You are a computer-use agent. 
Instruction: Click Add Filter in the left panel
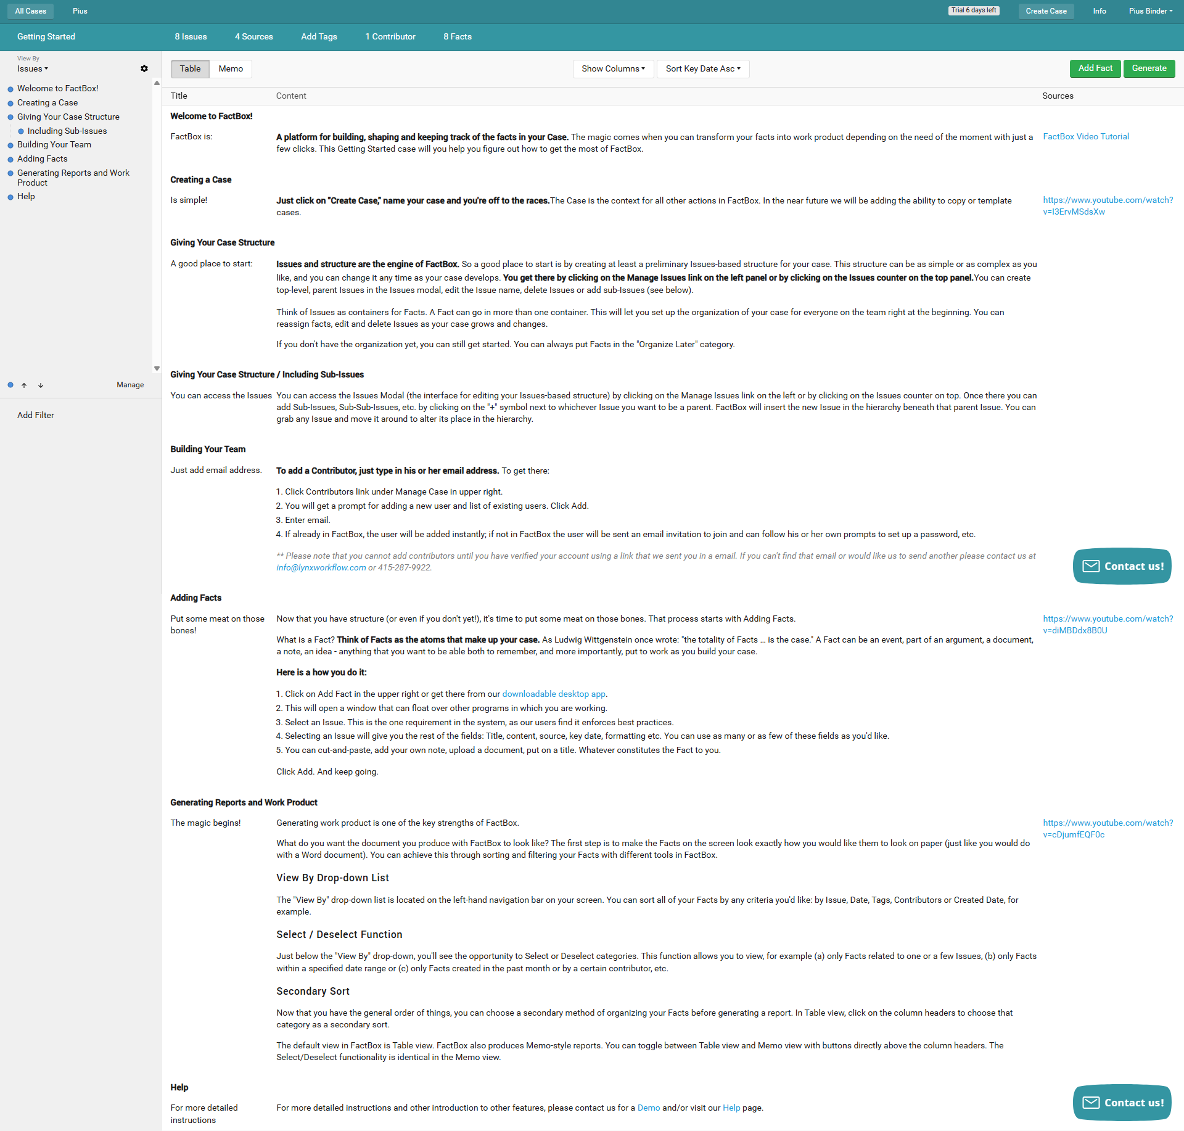36,415
